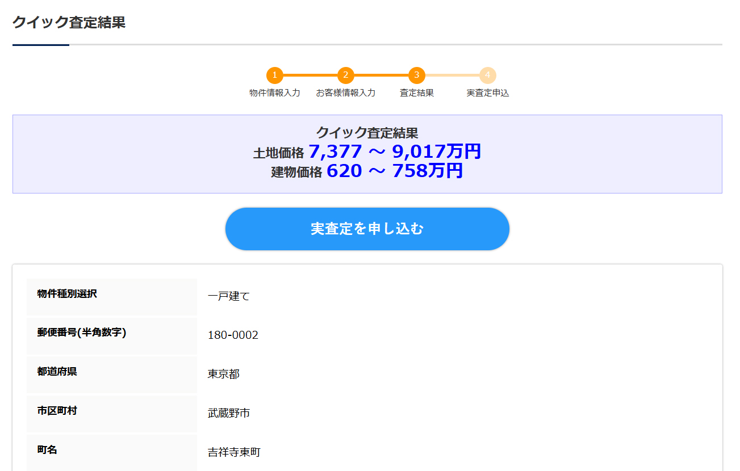Select the 東京都 prefecture value

[x=222, y=374]
